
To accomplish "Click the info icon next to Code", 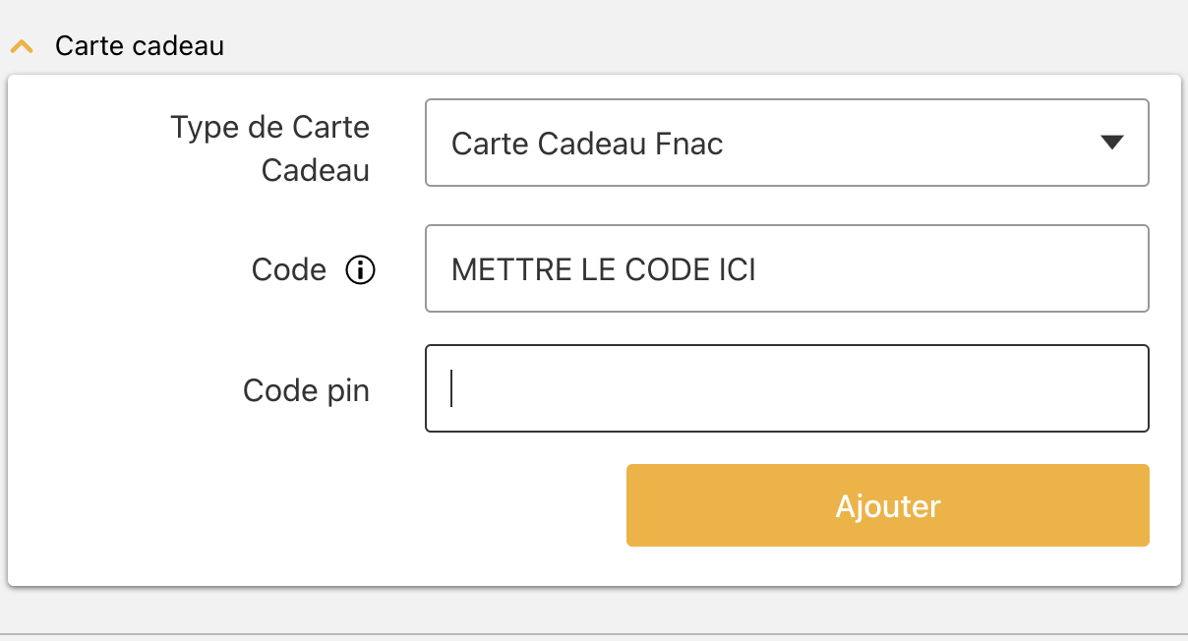I will [361, 269].
